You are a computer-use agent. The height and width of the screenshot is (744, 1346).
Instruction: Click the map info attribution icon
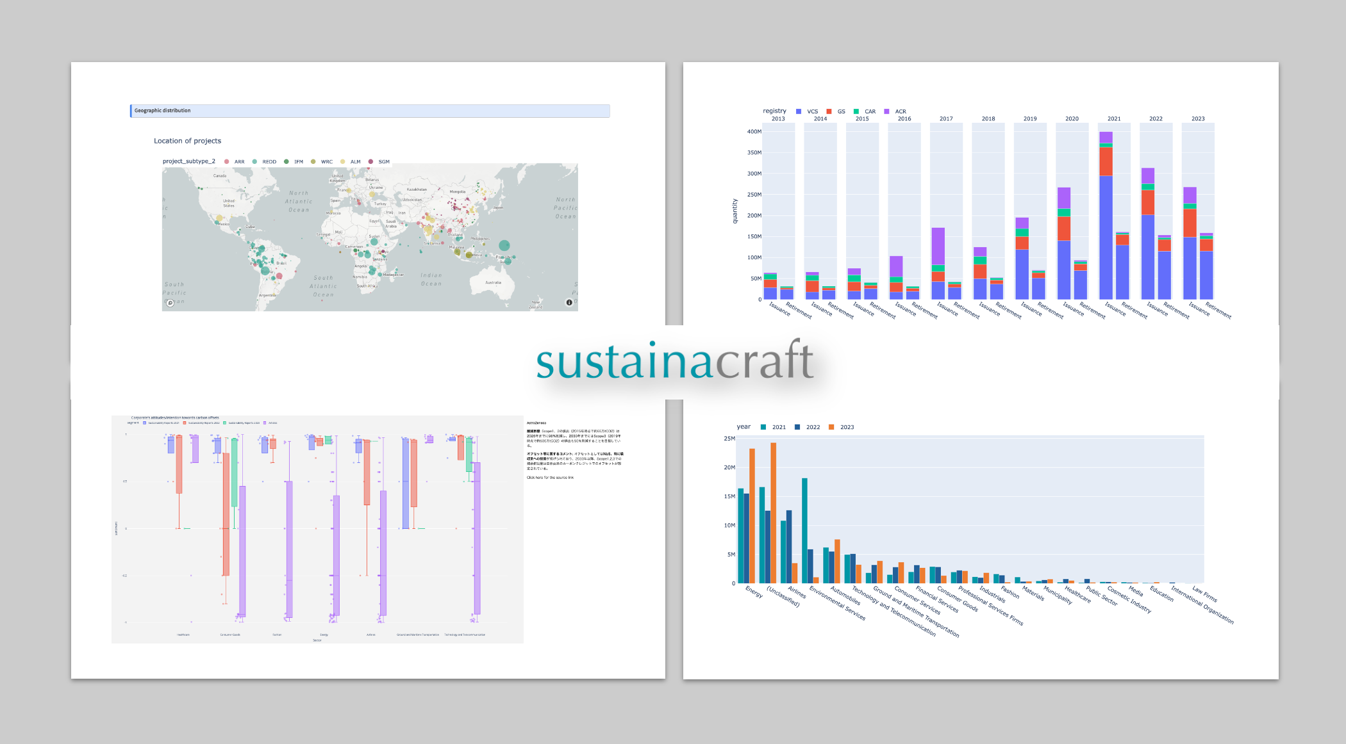(x=569, y=302)
